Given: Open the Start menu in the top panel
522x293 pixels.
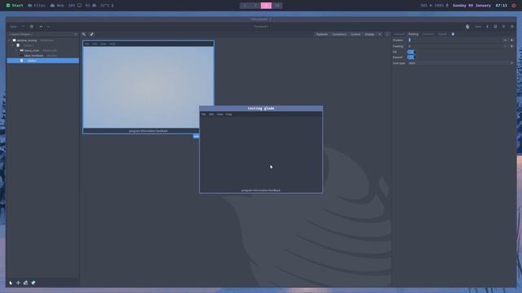Looking at the screenshot, I should [15, 6].
